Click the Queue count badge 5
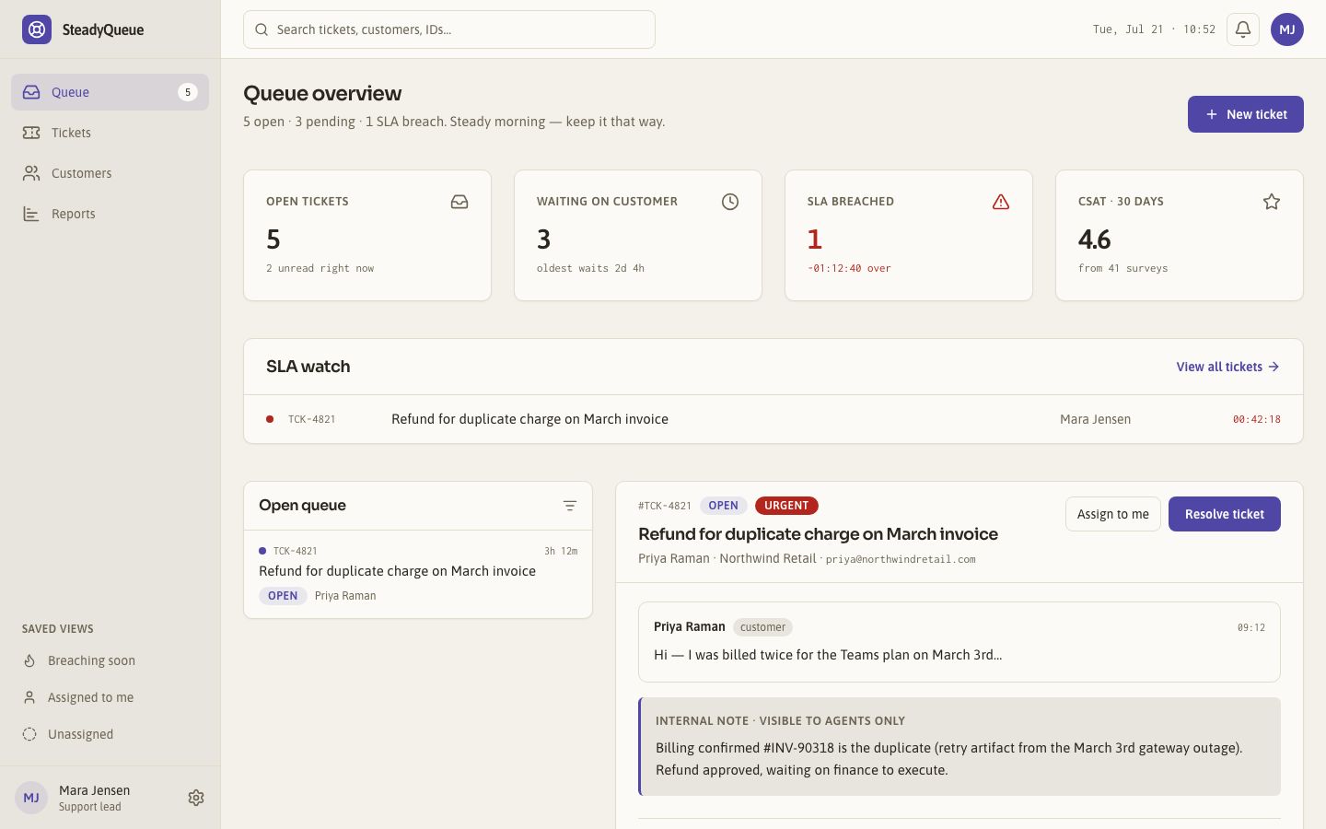 (188, 92)
